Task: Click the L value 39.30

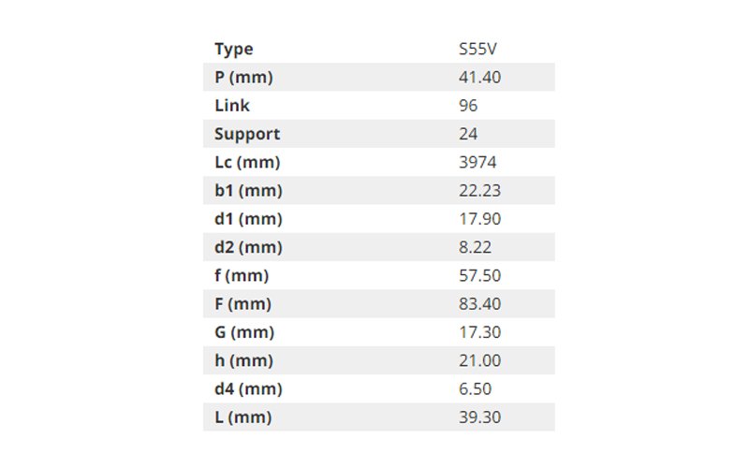Action: (x=479, y=417)
